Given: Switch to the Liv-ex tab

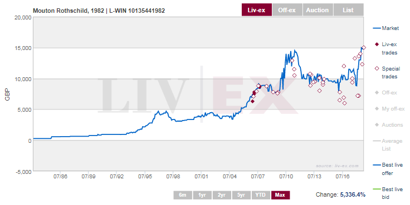Looking at the screenshot, I should pos(256,10).
